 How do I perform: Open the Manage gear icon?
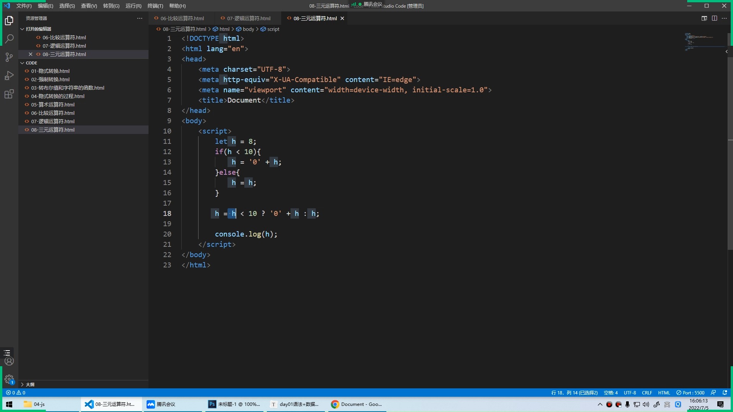point(9,379)
